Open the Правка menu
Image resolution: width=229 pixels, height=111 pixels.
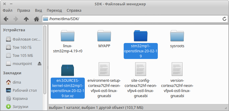(x=24, y=11)
